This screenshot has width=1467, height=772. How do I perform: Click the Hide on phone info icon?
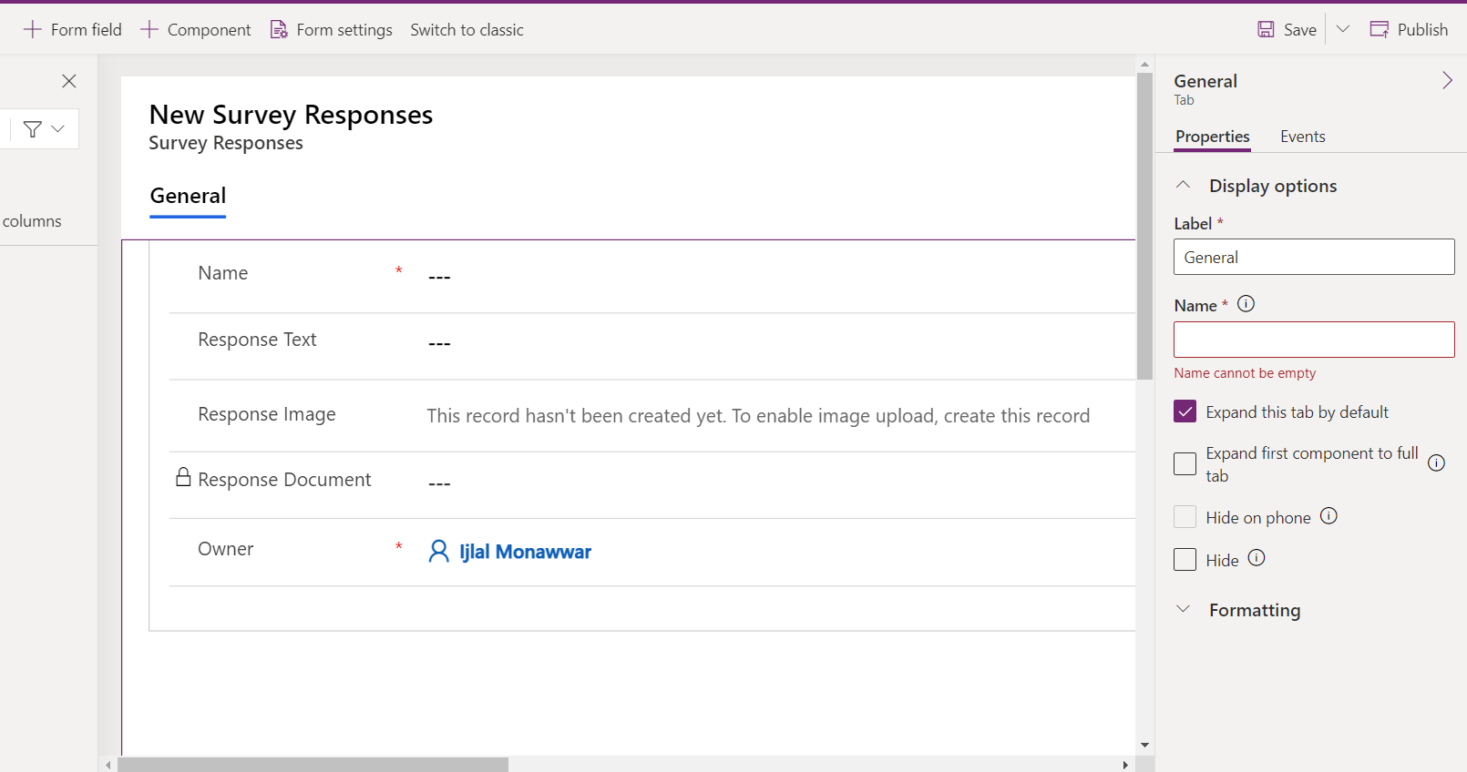pos(1329,516)
